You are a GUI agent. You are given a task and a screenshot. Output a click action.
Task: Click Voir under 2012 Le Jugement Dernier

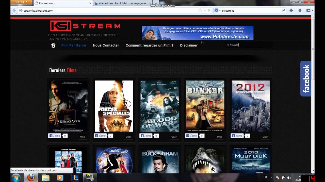265,137
